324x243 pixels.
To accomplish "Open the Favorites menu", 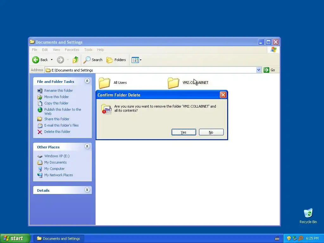I will (72, 50).
